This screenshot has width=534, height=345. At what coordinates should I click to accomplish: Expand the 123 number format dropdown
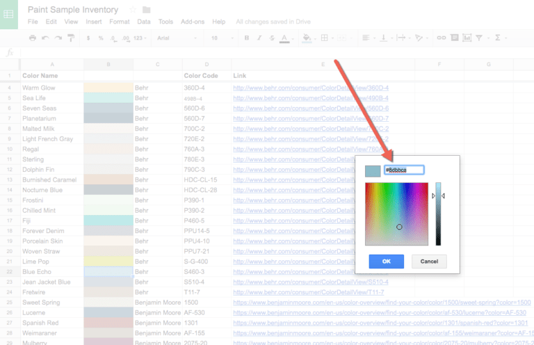[140, 38]
